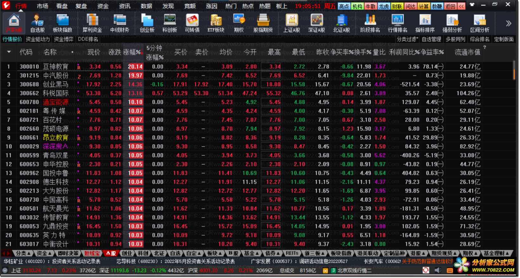Open the 强弱分析 toolbar icon
Image resolution: width=520 pixels, height=278 pixels.
click(x=452, y=23)
